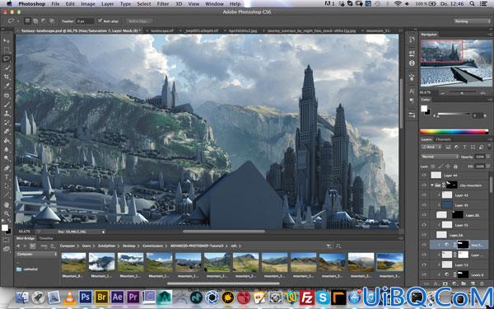The height and width of the screenshot is (309, 494).
Task: Select the Crop tool
Action: coord(7,77)
